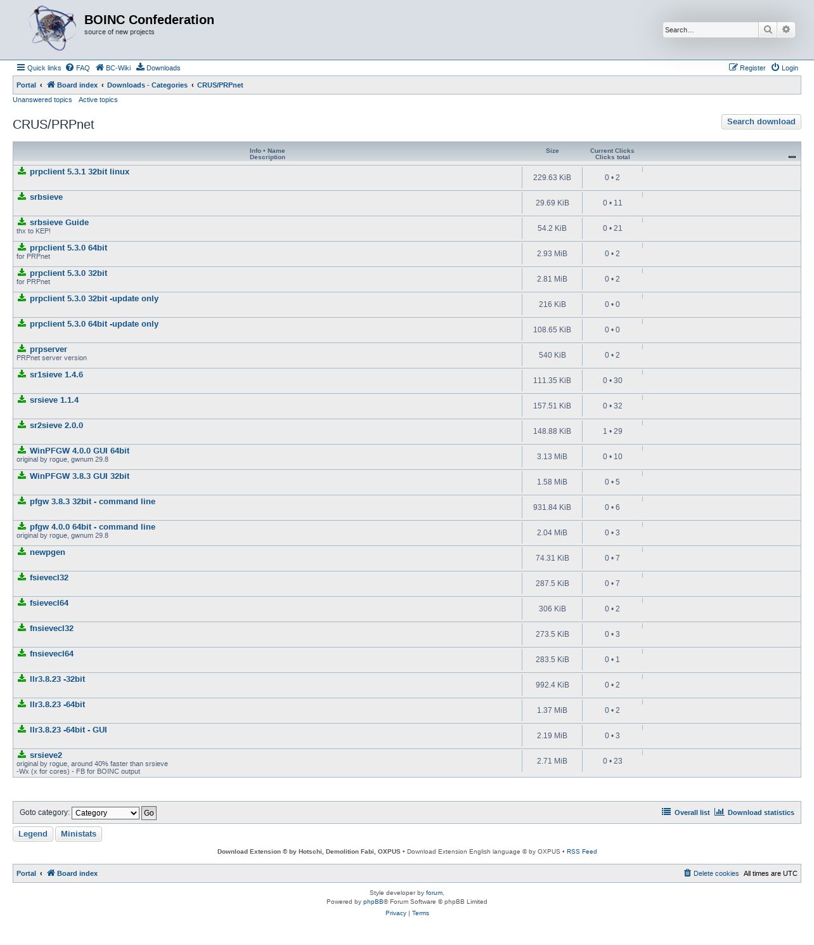
Task: Click download icon for llr3.8.23 -32bit
Action: click(22, 679)
